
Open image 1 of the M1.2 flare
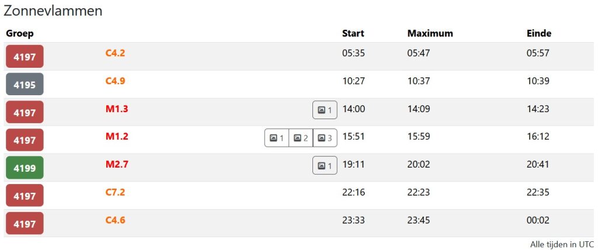(277, 138)
